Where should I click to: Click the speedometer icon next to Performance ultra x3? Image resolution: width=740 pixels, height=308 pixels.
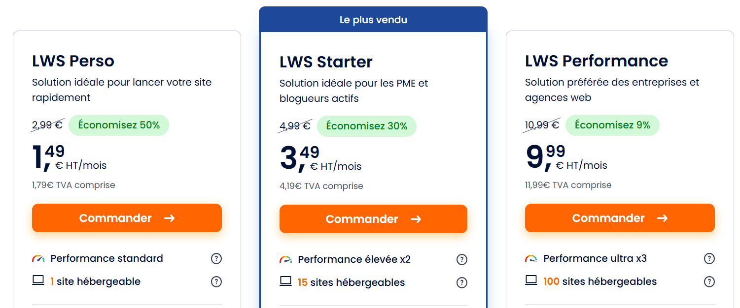pyautogui.click(x=531, y=257)
